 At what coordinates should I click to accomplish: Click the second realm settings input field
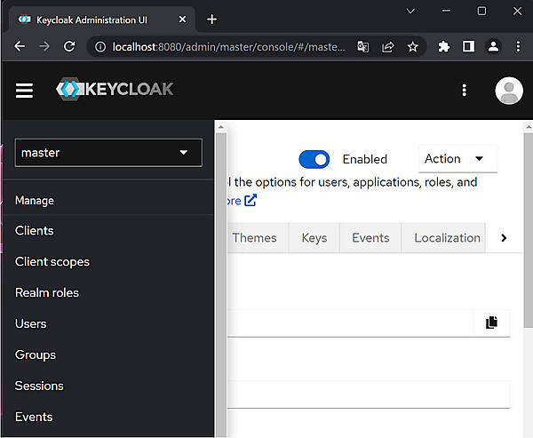[369, 394]
